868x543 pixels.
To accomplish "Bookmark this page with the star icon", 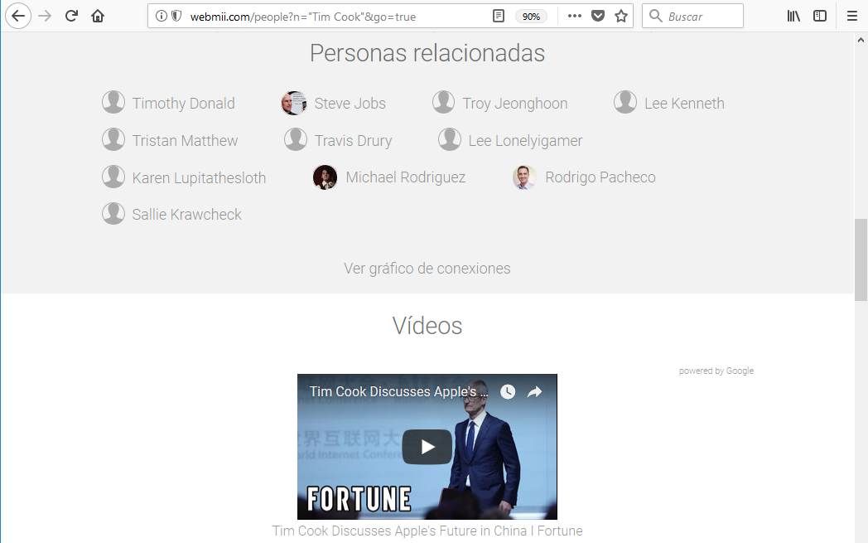I will pos(621,16).
